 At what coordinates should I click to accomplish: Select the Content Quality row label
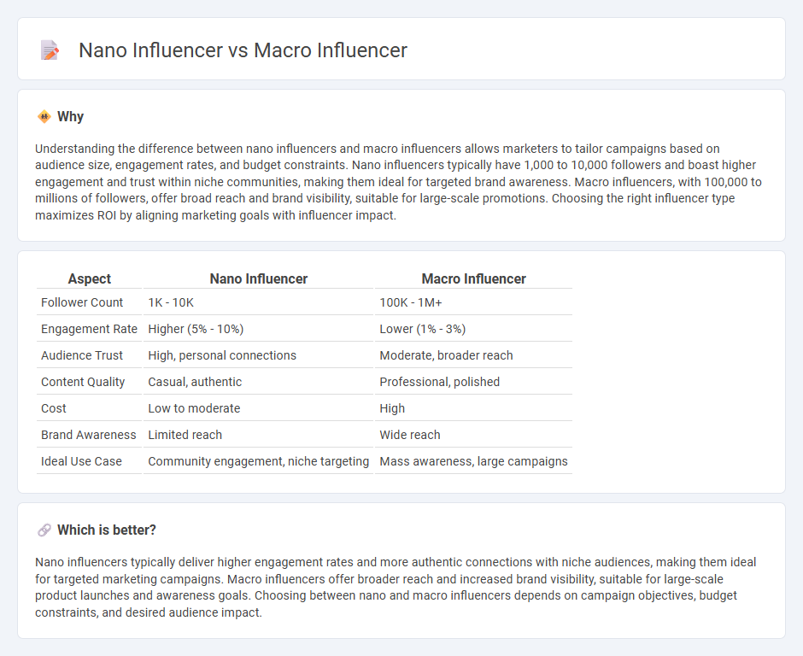(x=83, y=382)
